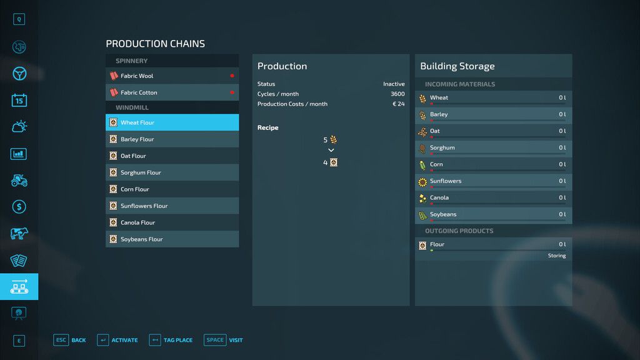Select Fabric Wool production chain
Viewport: 640px width, 360px height.
(x=172, y=76)
